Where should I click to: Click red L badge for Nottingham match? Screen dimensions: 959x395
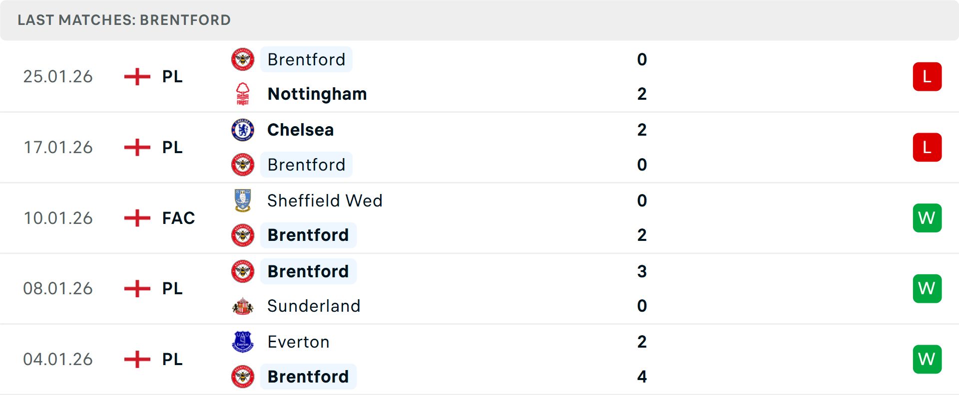click(x=927, y=77)
